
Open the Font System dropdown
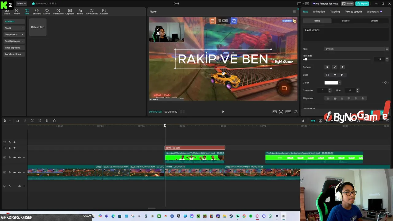coord(356,49)
